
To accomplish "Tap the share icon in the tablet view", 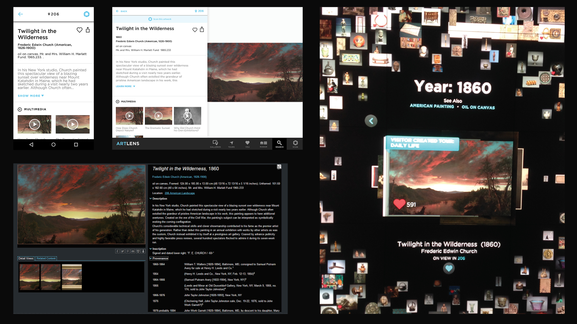I will point(202,29).
